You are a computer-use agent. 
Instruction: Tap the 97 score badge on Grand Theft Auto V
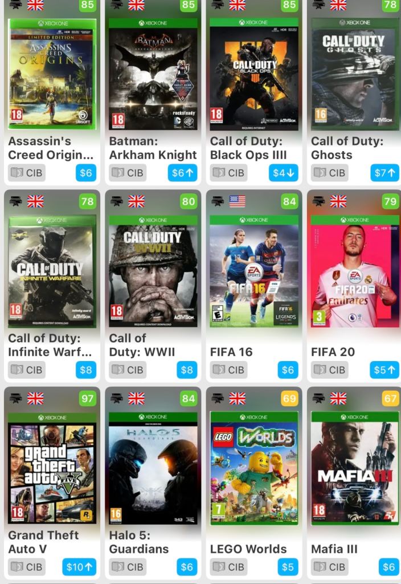87,399
